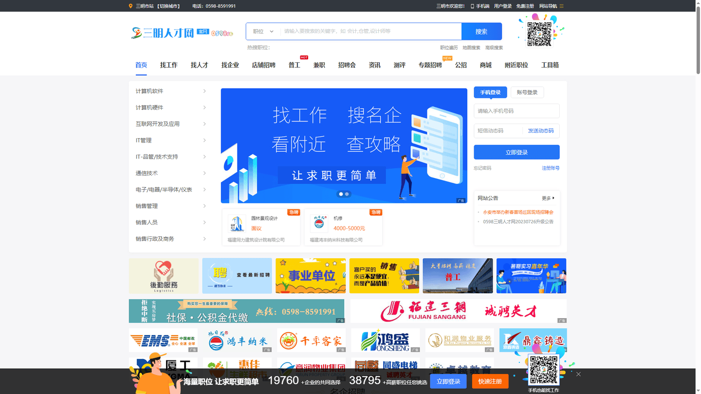The height and width of the screenshot is (394, 701).
Task: Click the 立即登录 button in login panel
Action: click(x=517, y=152)
